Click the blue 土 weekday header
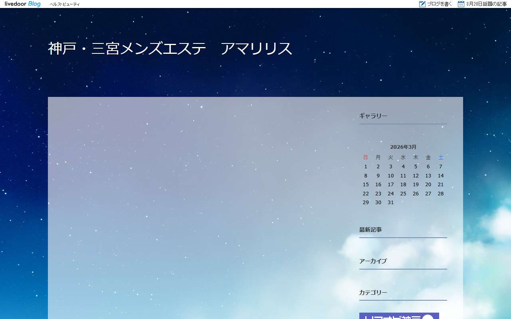Image resolution: width=511 pixels, height=319 pixels. pyautogui.click(x=441, y=158)
